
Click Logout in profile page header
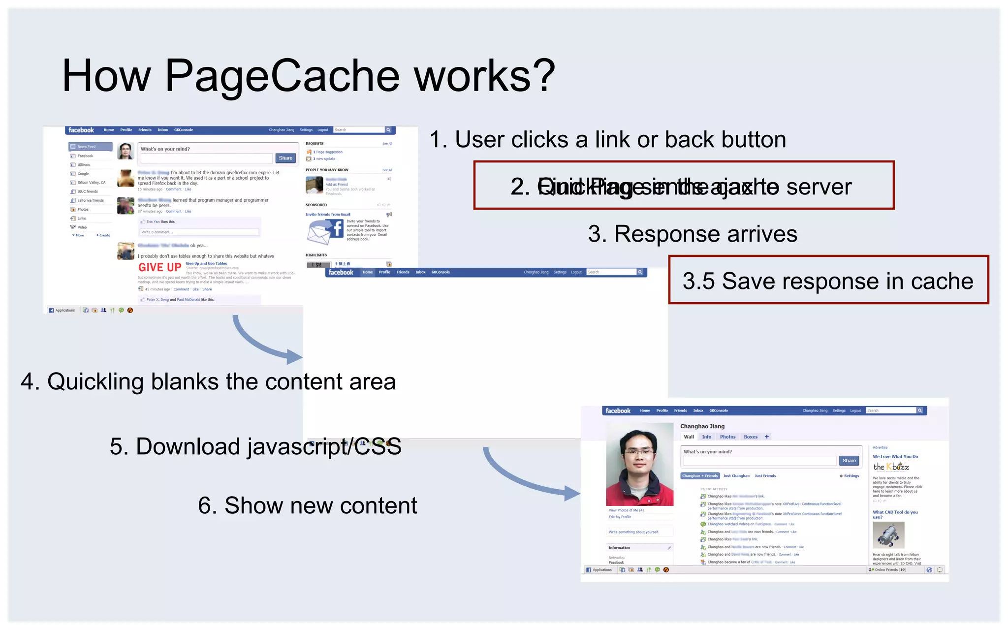(855, 410)
